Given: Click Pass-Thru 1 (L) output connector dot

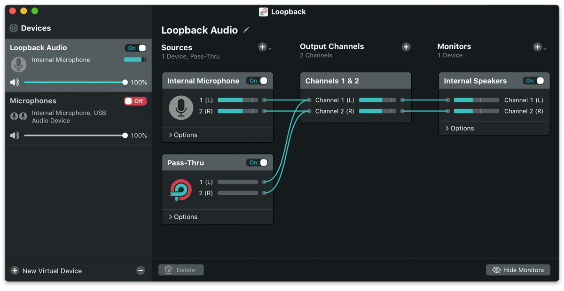Looking at the screenshot, I should (x=265, y=182).
